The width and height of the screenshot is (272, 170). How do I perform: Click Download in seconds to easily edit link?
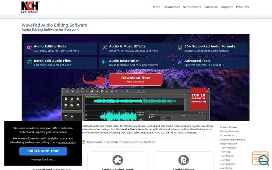point(121,142)
